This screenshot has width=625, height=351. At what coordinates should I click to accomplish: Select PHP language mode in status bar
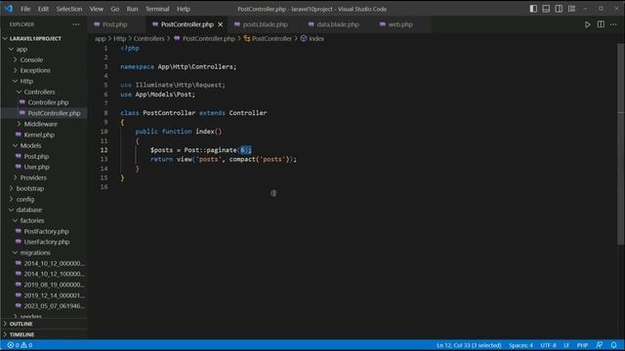[x=582, y=345]
